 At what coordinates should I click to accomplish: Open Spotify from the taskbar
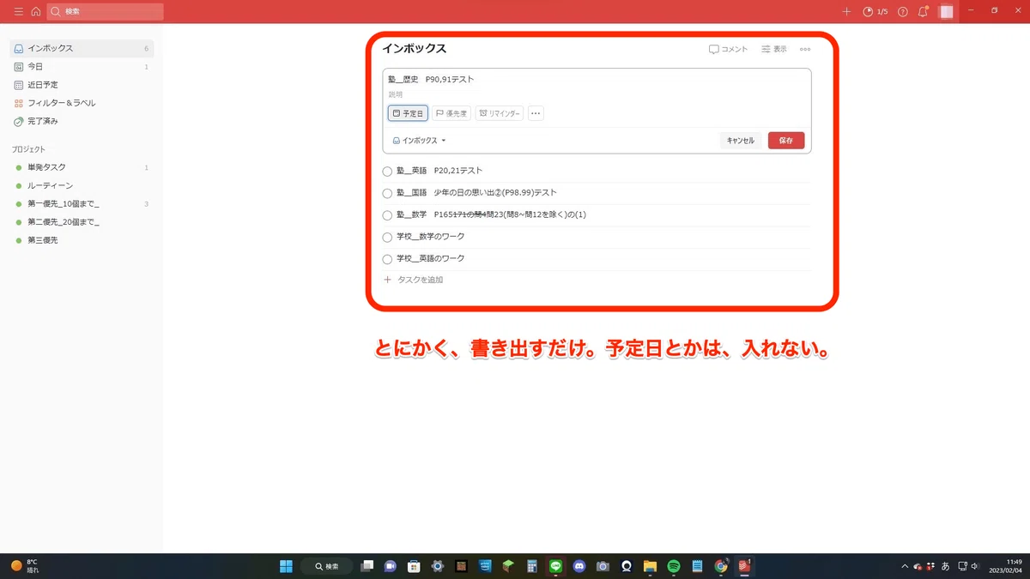pyautogui.click(x=674, y=566)
